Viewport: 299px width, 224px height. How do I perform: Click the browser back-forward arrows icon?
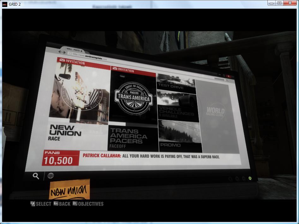point(62,52)
